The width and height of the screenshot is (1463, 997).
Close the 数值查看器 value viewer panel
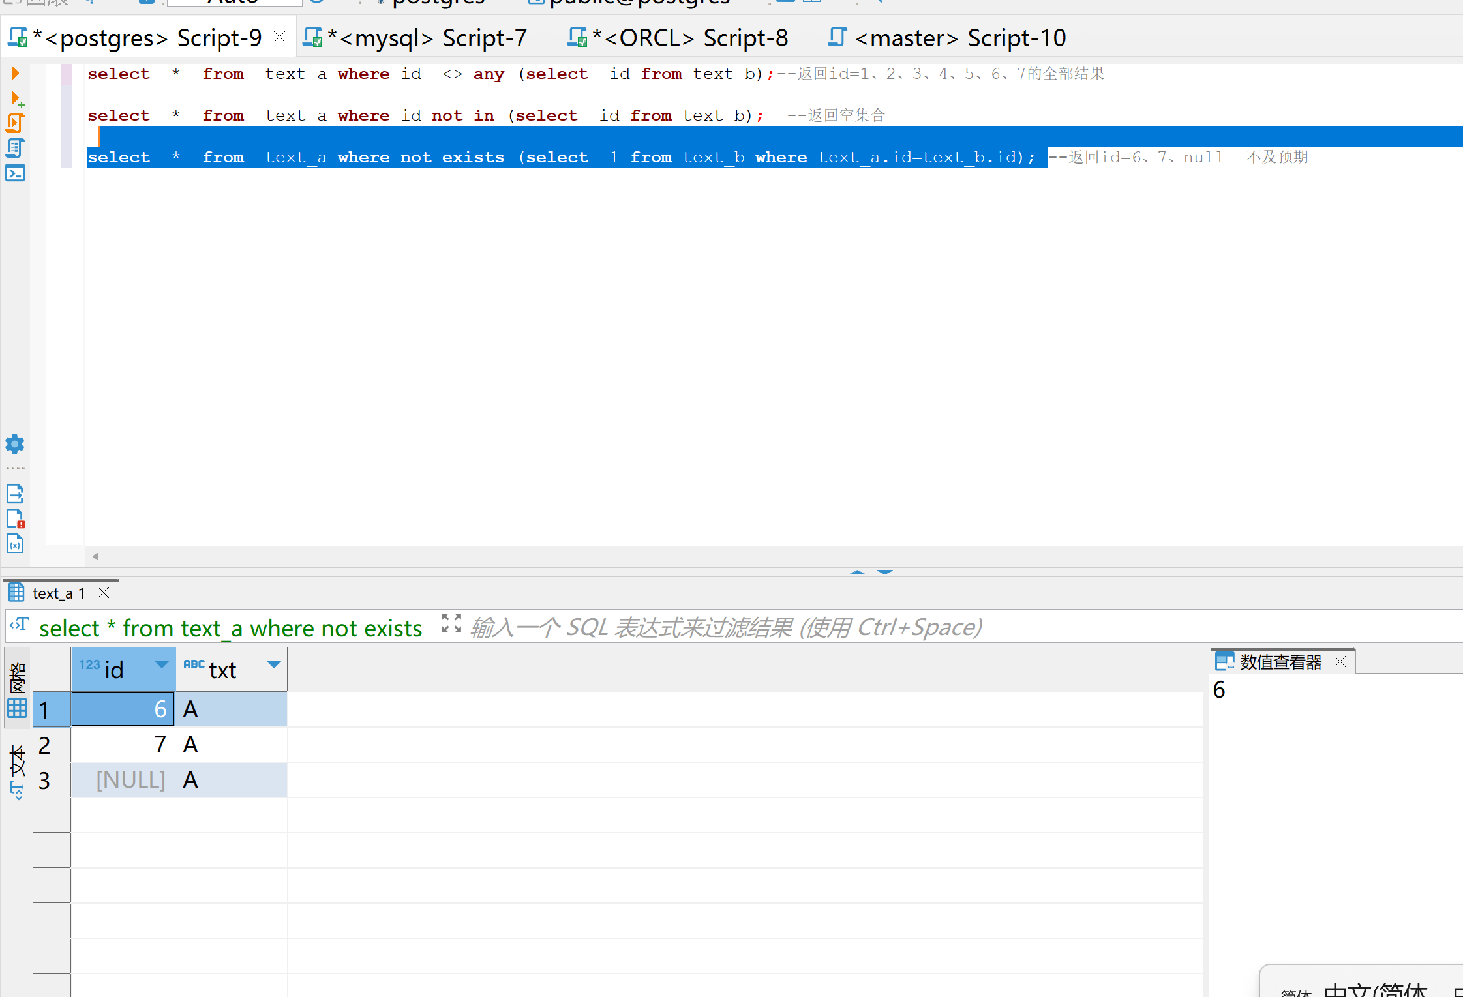tap(1340, 661)
